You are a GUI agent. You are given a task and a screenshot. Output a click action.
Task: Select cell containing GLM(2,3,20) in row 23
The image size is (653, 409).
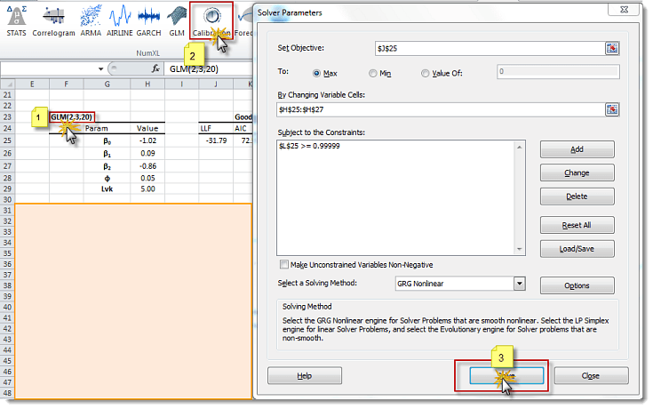pyautogui.click(x=72, y=117)
